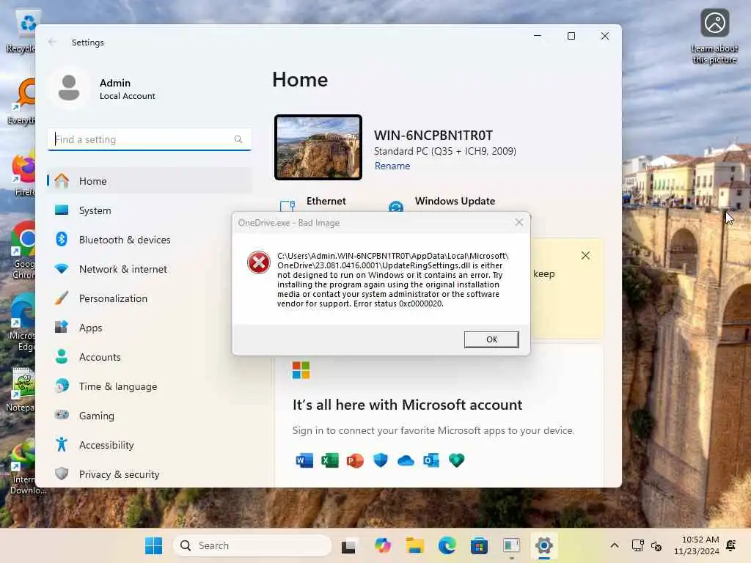Screen dimensions: 751x563
Task: Click the Word icon in Microsoft account card
Action: (x=304, y=460)
